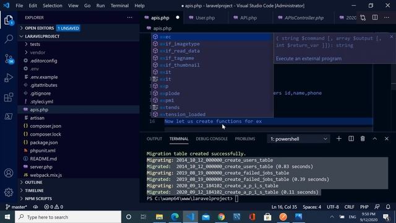Show hidden tray icons with the chevron
The width and height of the screenshot is (396, 223).
[x=332, y=217]
